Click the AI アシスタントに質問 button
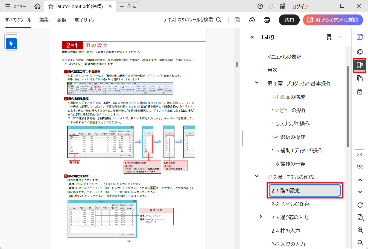Image resolution: width=368 pixels, height=249 pixels. point(333,20)
